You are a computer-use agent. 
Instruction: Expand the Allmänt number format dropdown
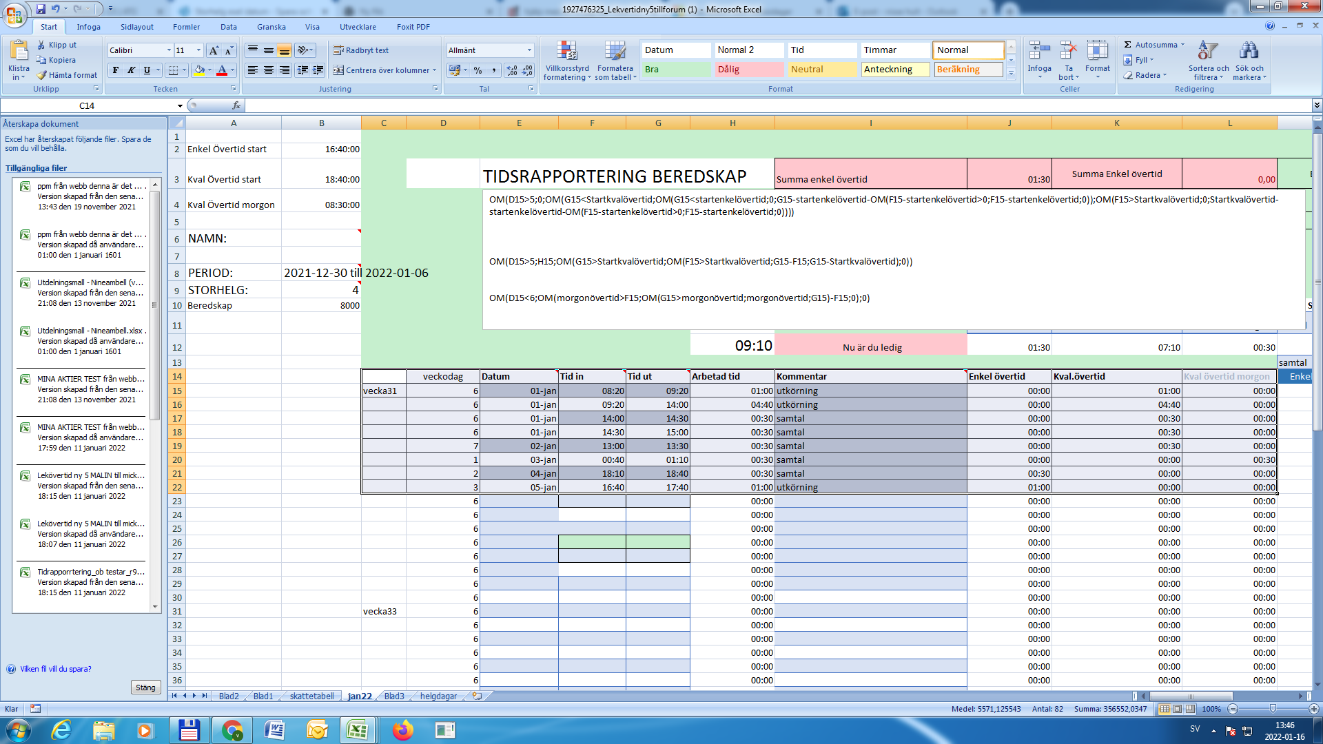[529, 50]
